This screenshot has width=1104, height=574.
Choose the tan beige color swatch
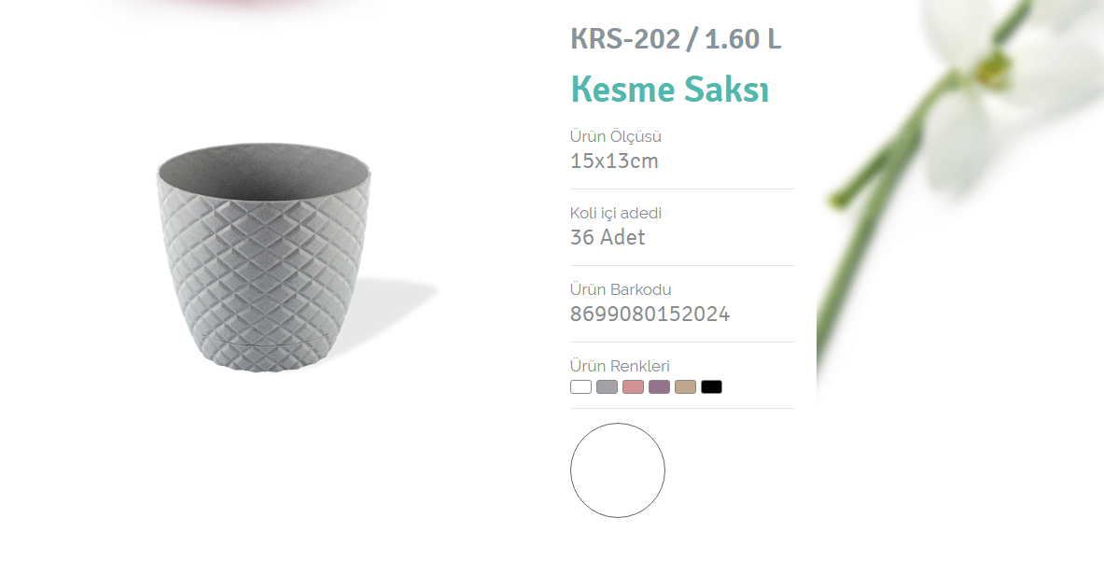coord(685,386)
